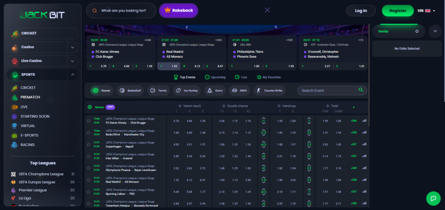Viewport: 445px width, 210px height.
Task: Favorite the Tottenham Hotspur - Borussia Dortmund star
Action: tap(89, 204)
